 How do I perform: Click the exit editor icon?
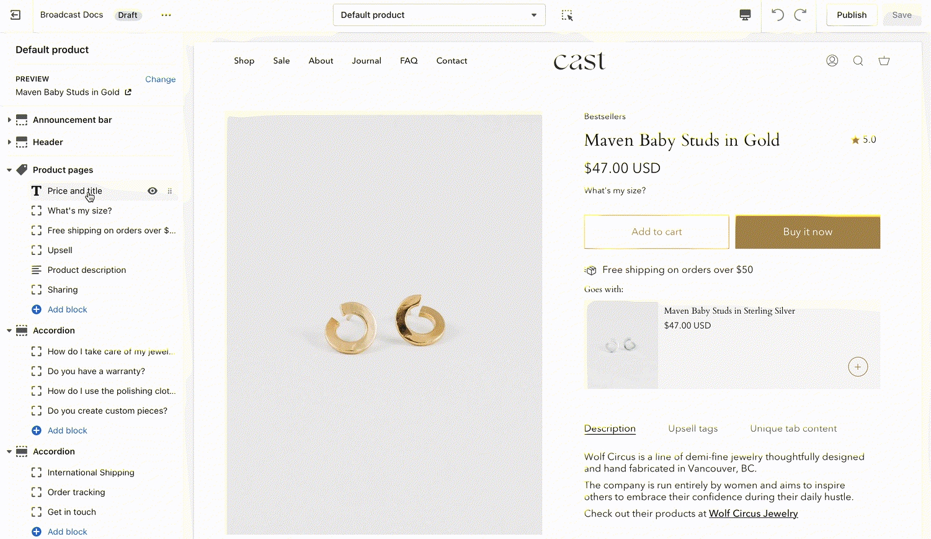point(16,15)
